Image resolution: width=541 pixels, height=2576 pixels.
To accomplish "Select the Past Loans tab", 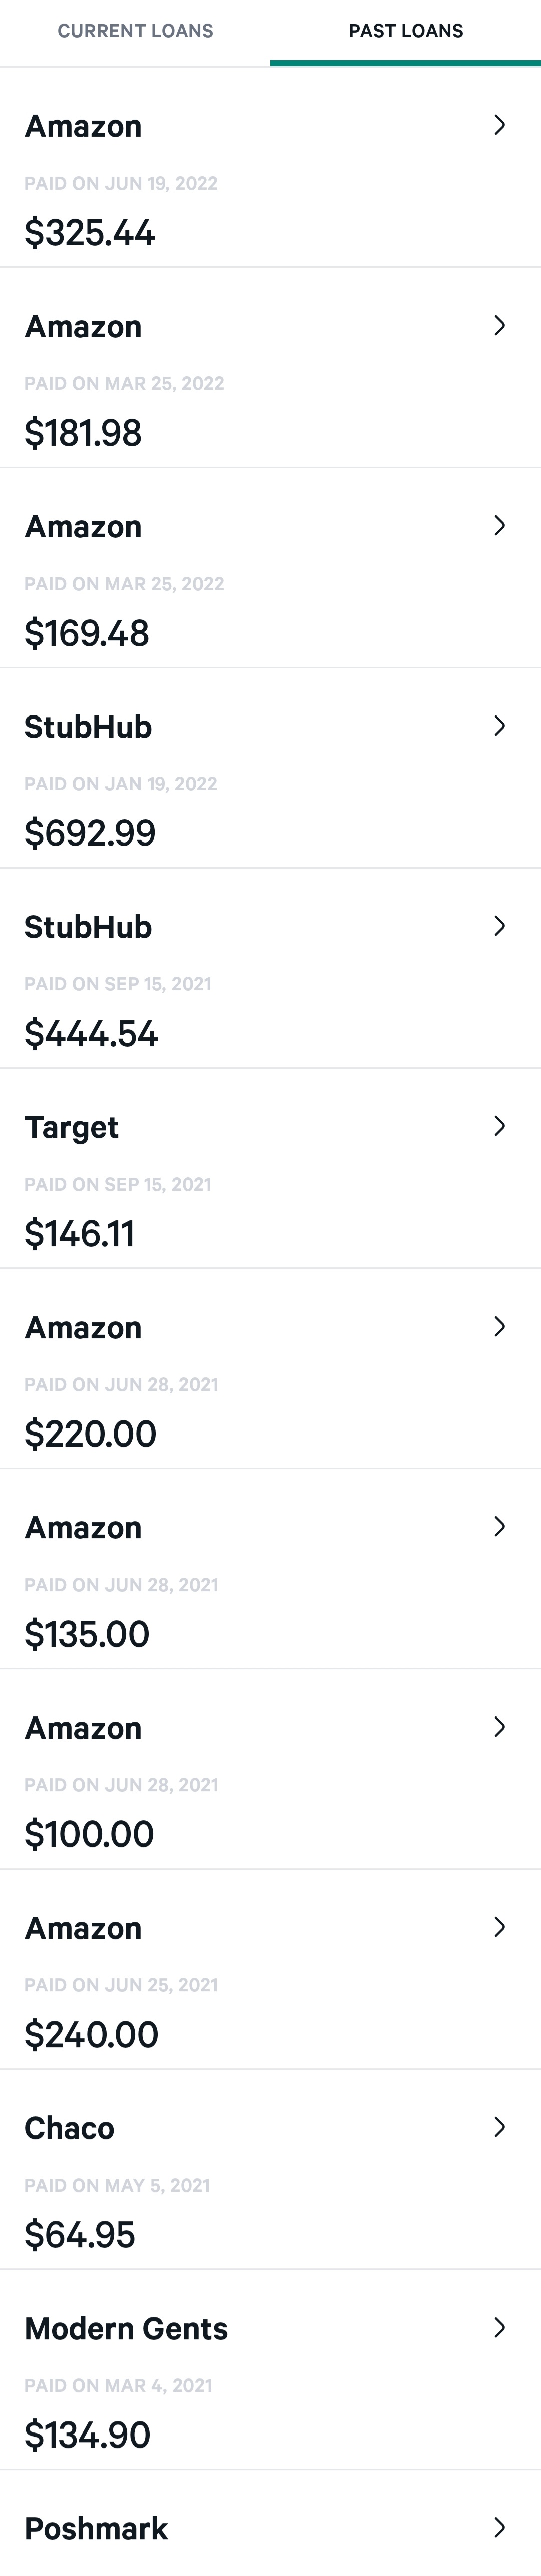I will coord(405,31).
